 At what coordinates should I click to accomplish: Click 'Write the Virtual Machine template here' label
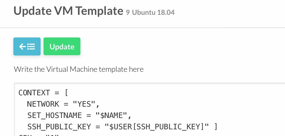tap(79, 69)
